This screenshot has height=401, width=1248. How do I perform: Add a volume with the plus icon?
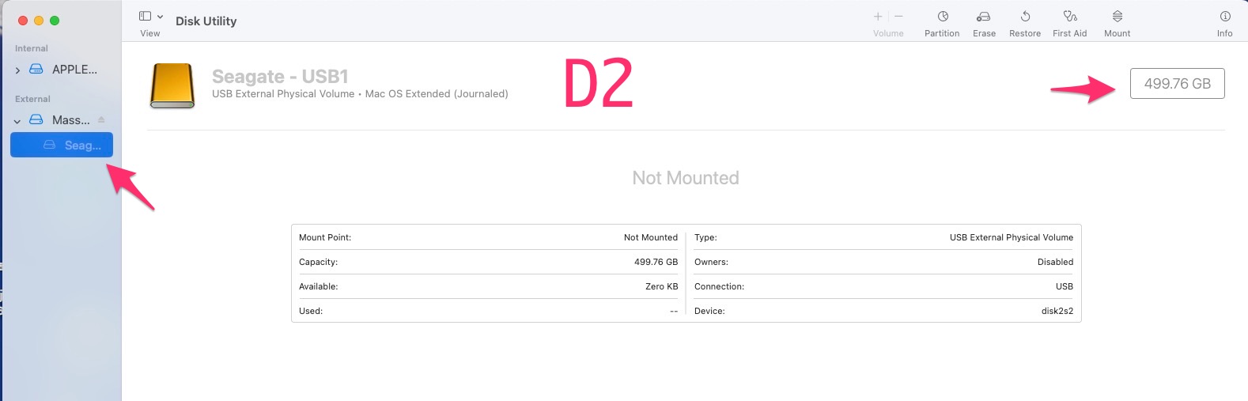coord(878,17)
